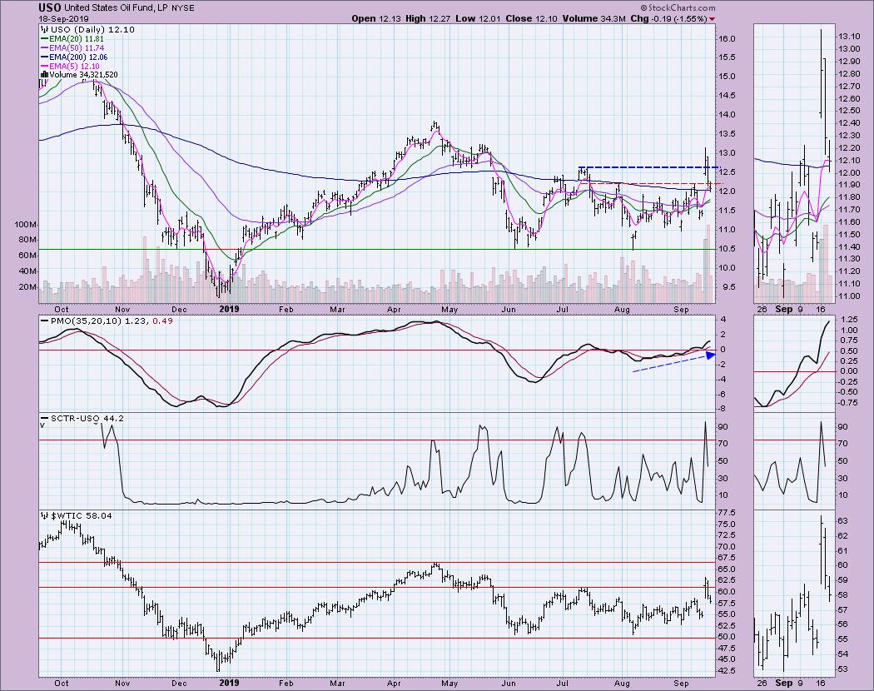This screenshot has width=874, height=691.
Task: Select the EMA(20) 11.81 legend label
Action: [x=78, y=39]
